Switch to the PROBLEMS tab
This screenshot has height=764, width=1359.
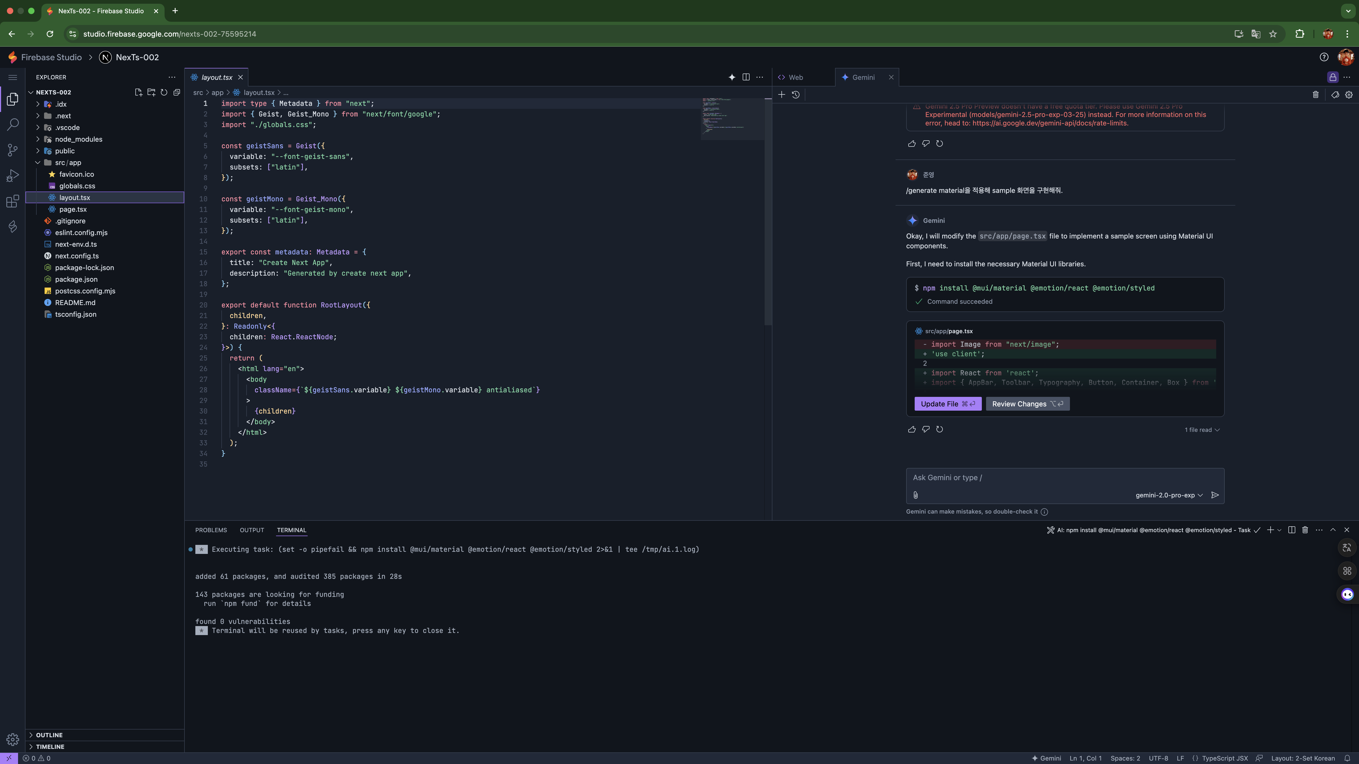[210, 530]
